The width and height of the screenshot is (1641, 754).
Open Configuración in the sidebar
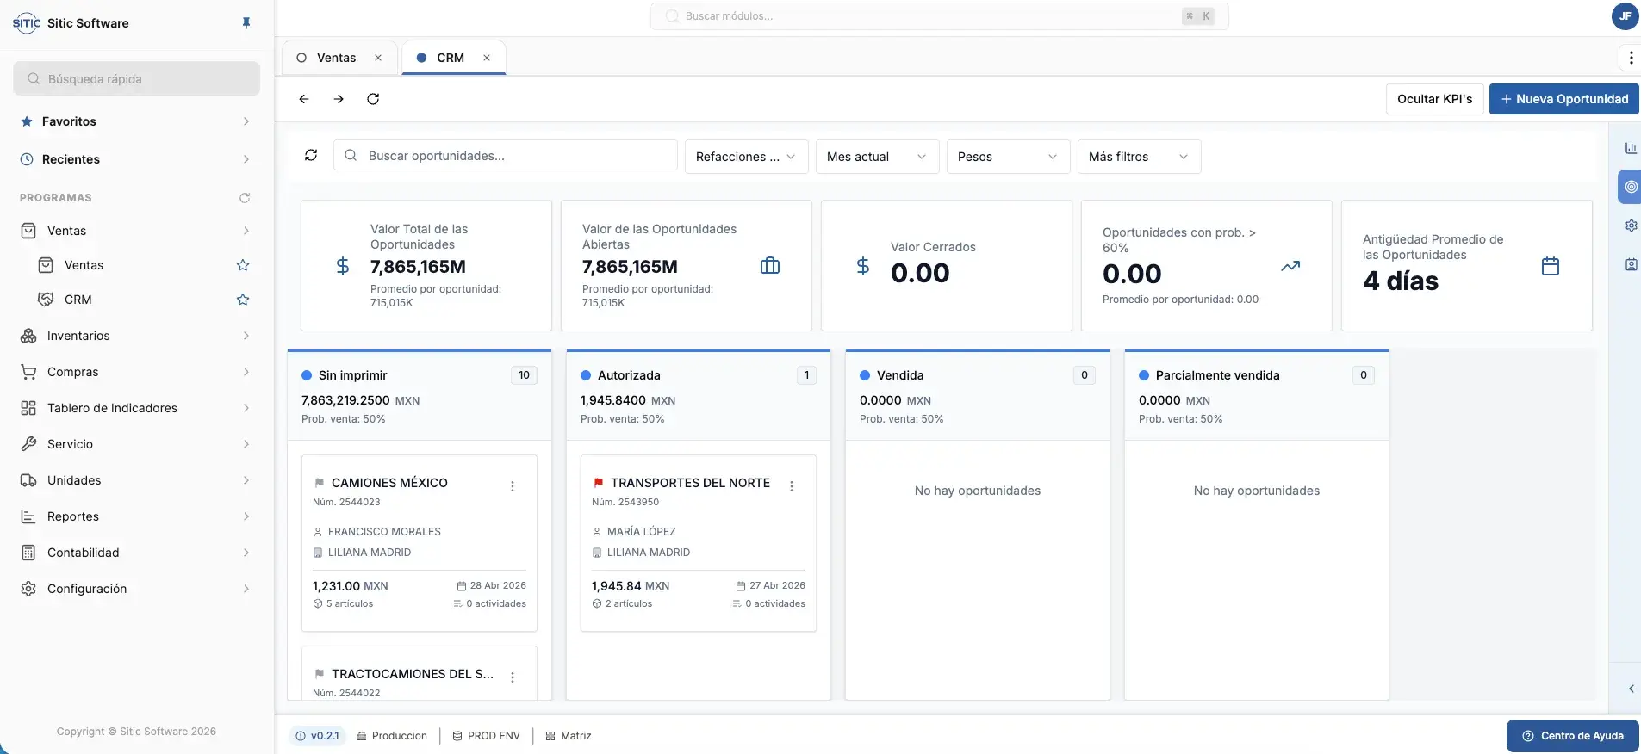(x=136, y=589)
